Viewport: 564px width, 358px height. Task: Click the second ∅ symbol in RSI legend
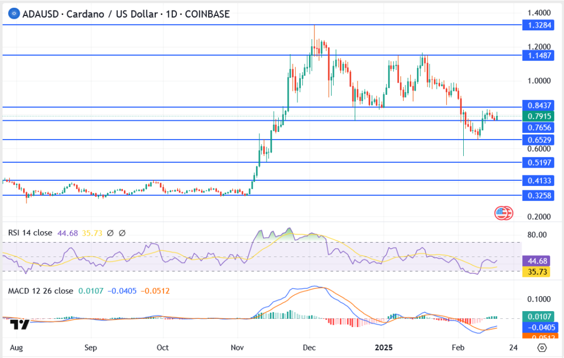pyautogui.click(x=122, y=233)
